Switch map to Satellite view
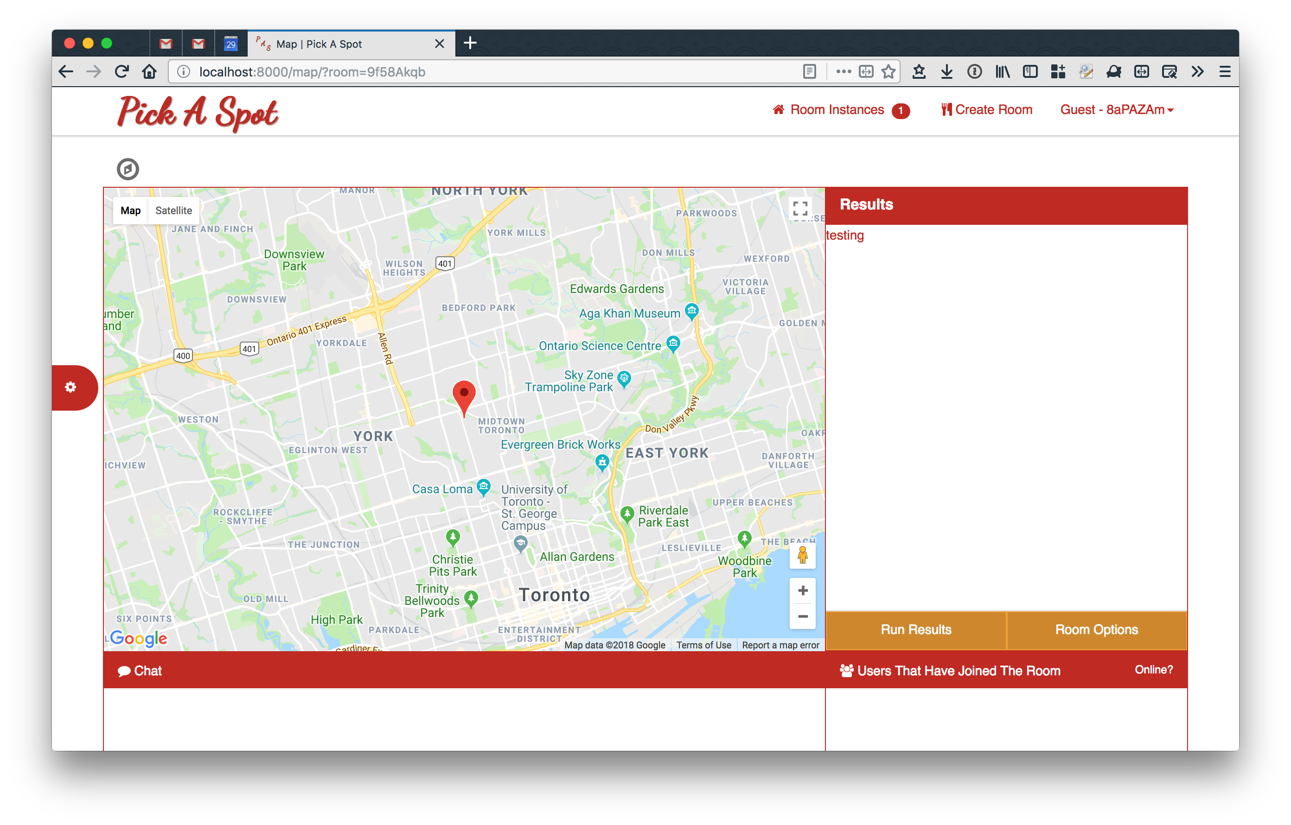Screen dimensions: 1291x825 173,210
